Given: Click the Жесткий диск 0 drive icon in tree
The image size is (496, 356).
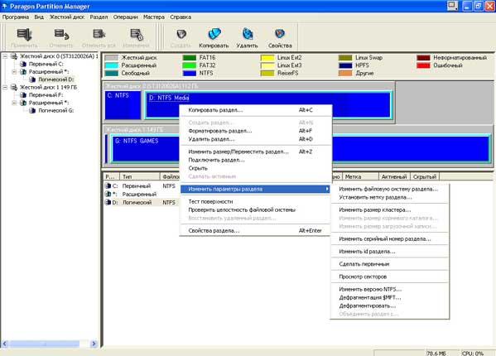Looking at the screenshot, I should pos(14,56).
